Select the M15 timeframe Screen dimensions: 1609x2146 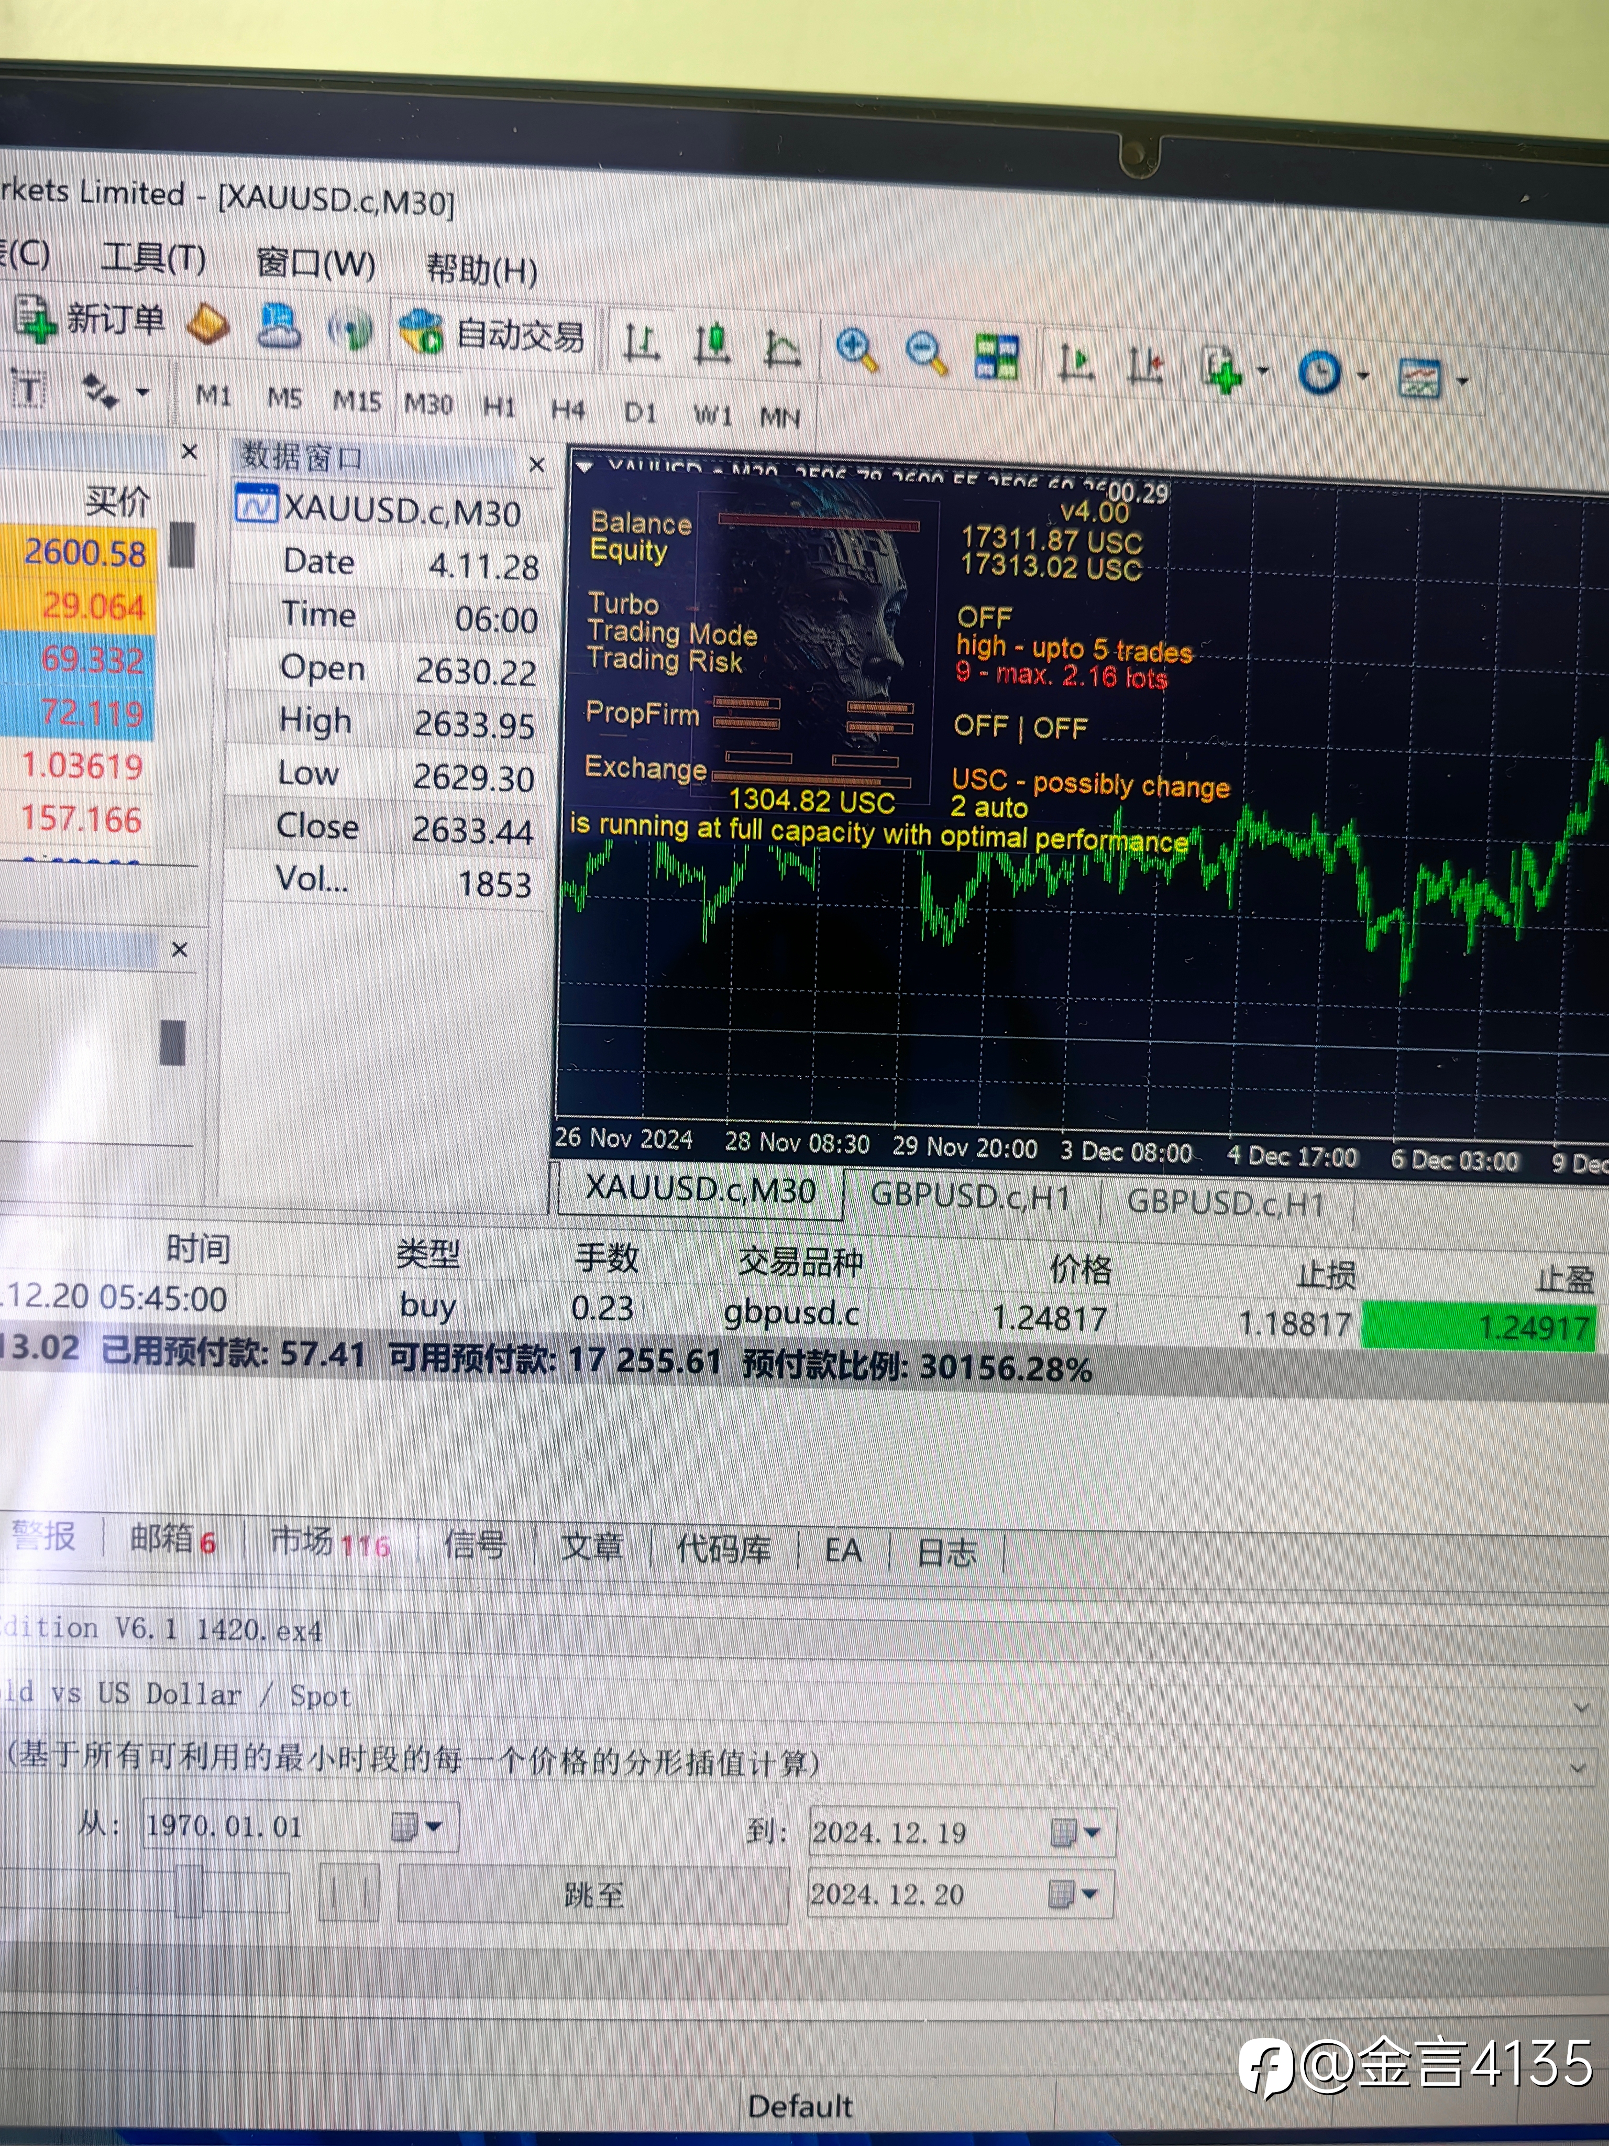pos(357,402)
